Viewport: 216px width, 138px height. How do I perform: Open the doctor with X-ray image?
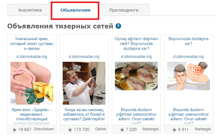pyautogui.click(x=84, y=83)
